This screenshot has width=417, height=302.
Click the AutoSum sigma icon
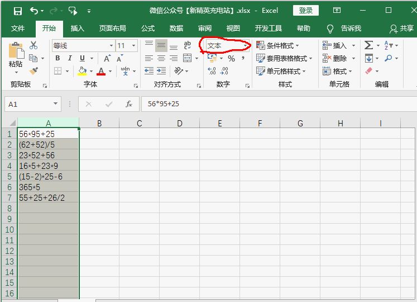pyautogui.click(x=368, y=45)
